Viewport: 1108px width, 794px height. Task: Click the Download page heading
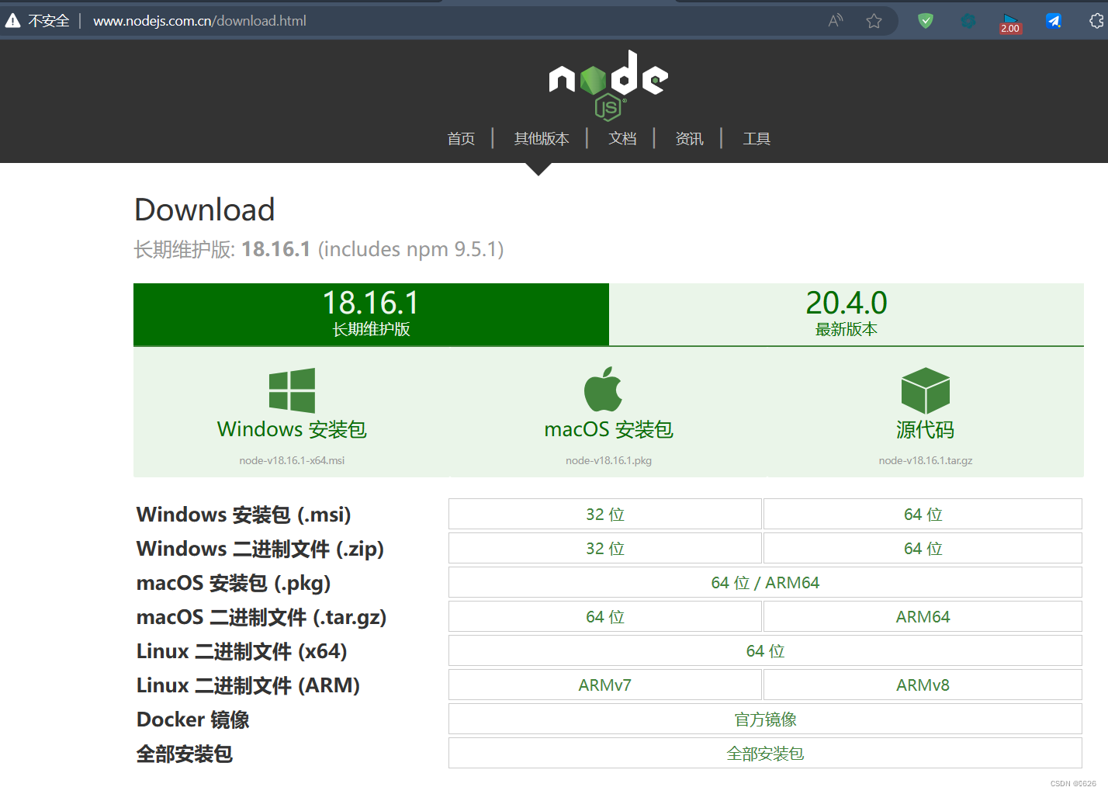click(x=205, y=210)
